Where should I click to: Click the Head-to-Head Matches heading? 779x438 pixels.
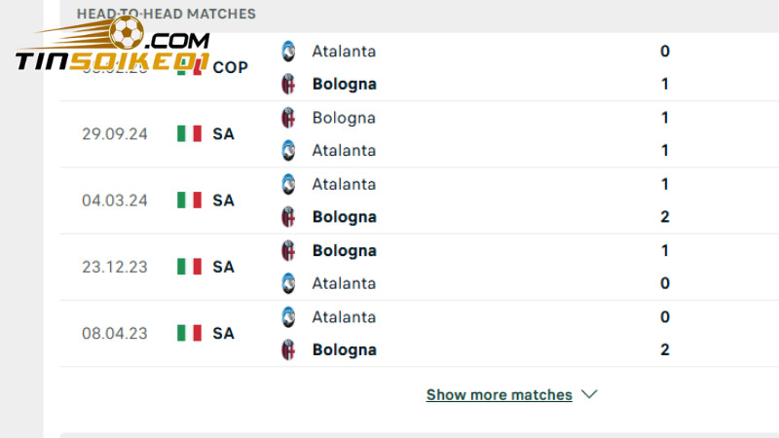[167, 14]
